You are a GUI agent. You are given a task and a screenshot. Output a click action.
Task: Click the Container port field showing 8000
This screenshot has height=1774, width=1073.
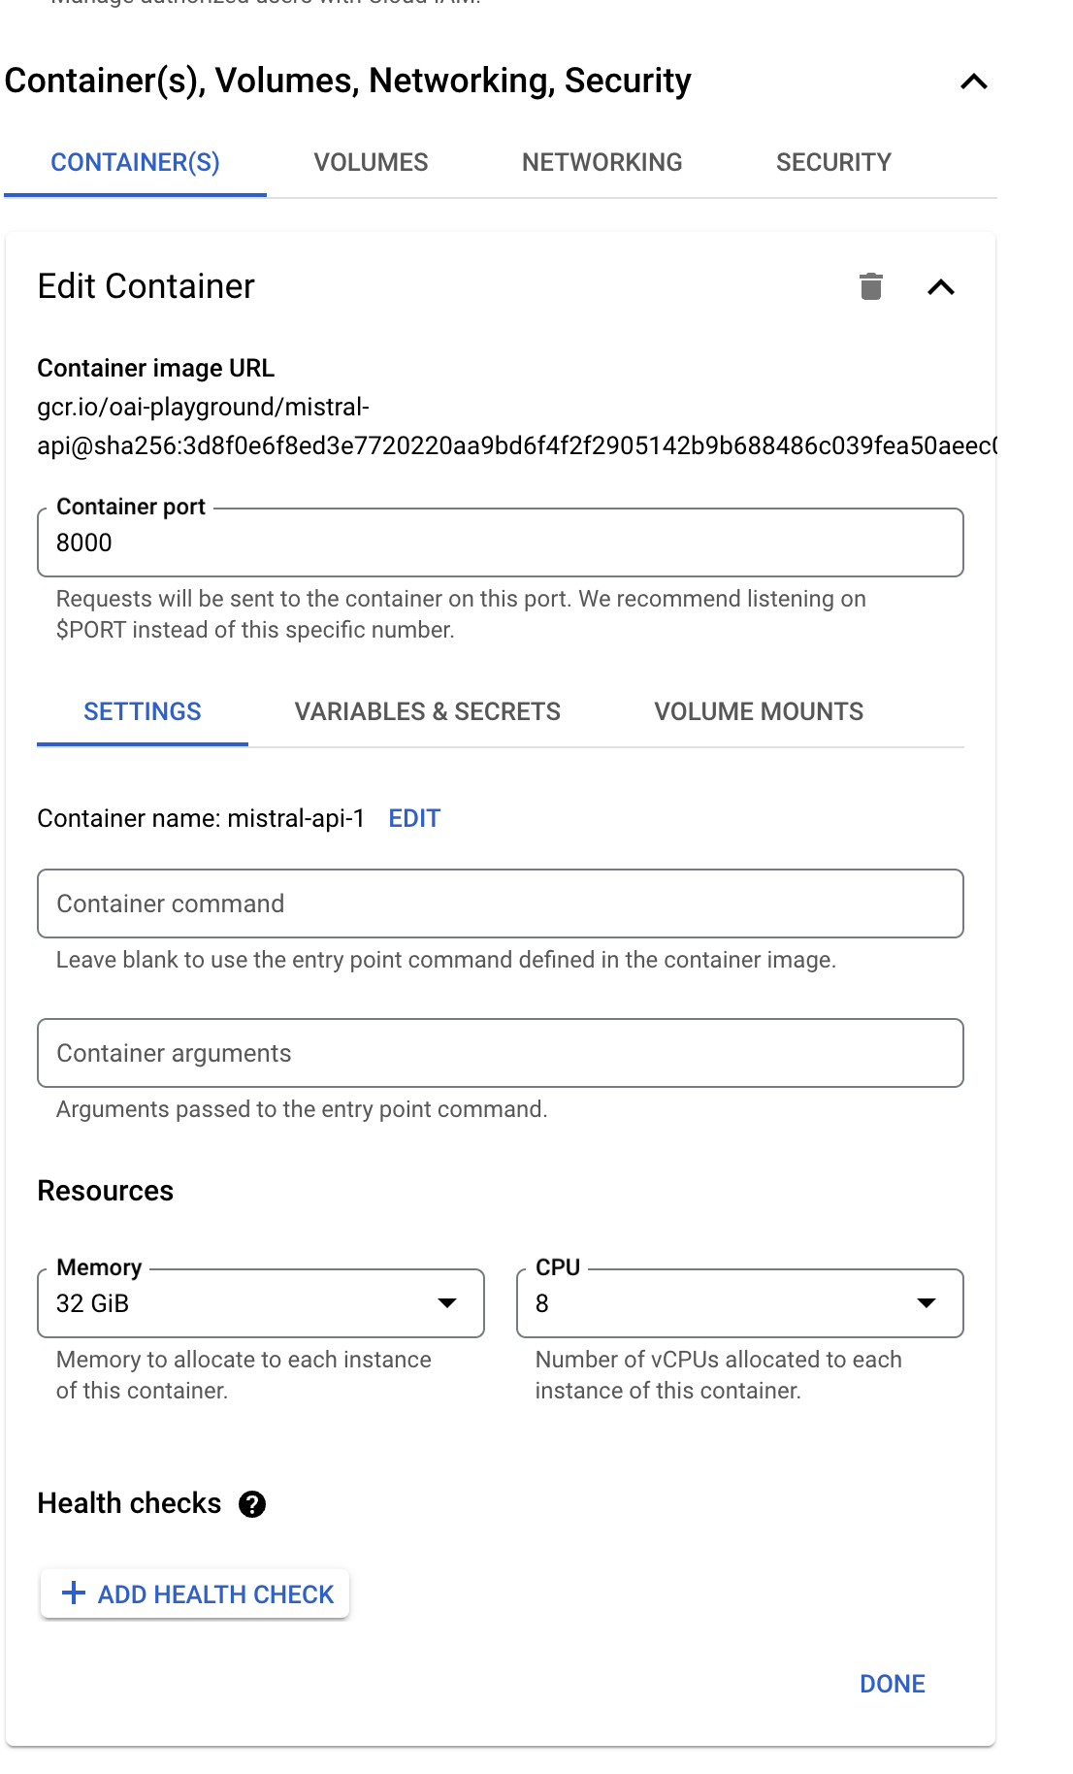click(501, 542)
